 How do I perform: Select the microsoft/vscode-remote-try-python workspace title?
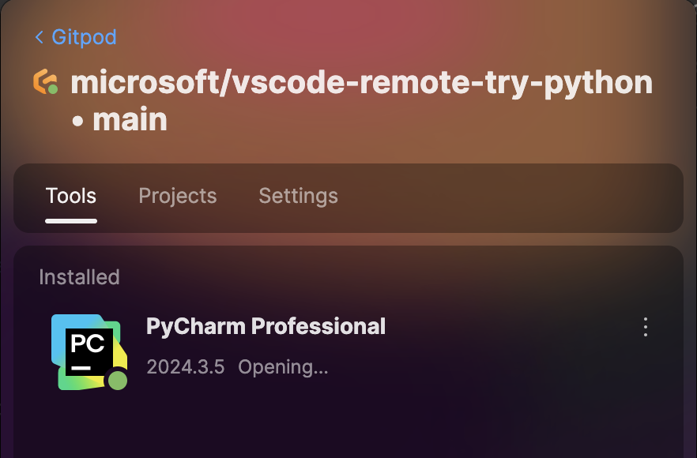(x=361, y=83)
